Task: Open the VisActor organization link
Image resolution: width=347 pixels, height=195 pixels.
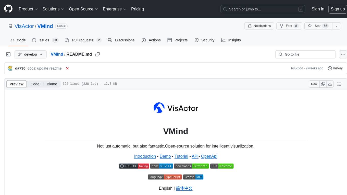Action: tap(24, 26)
